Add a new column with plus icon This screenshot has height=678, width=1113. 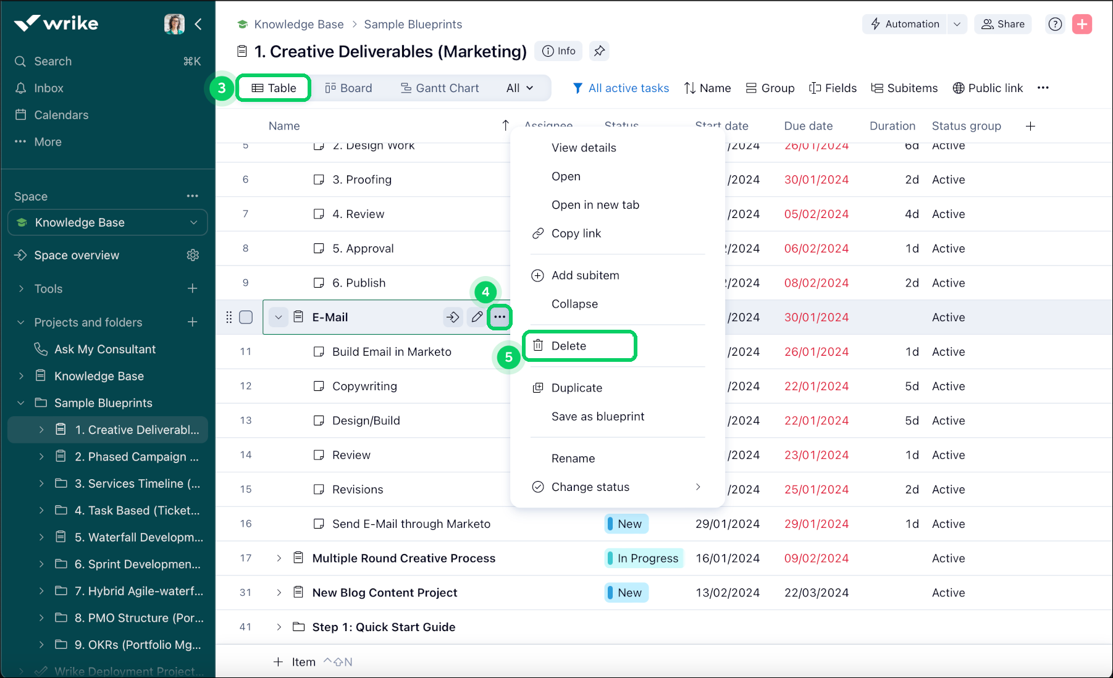point(1030,126)
